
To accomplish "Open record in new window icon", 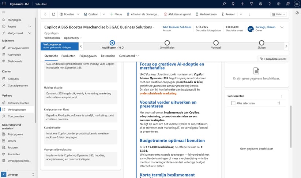I will point(53,14).
